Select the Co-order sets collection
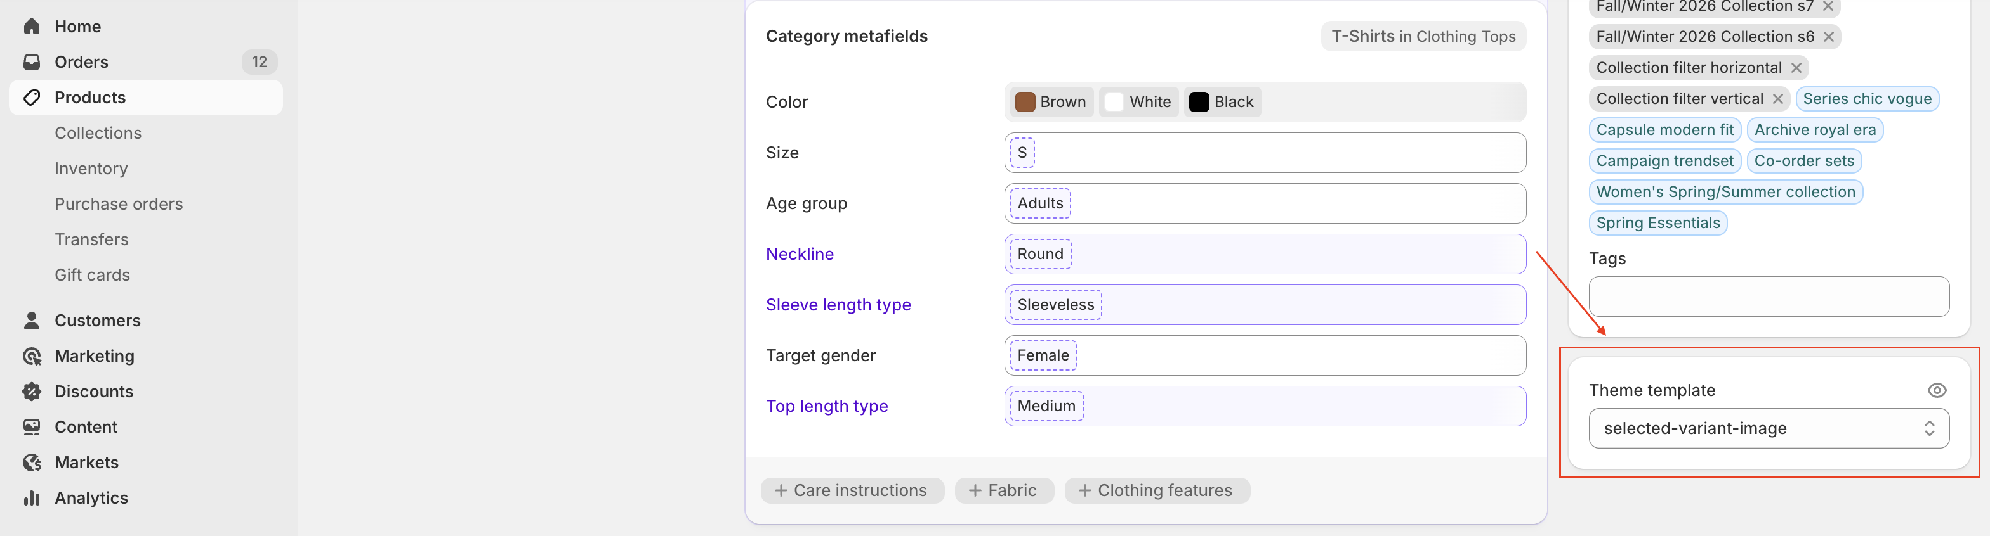 pyautogui.click(x=1804, y=160)
